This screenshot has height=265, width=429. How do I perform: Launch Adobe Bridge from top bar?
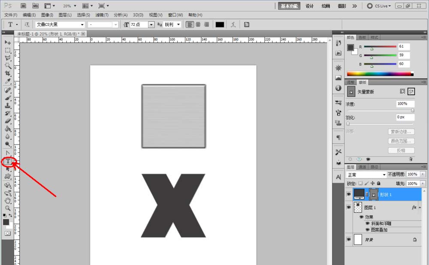(23, 6)
